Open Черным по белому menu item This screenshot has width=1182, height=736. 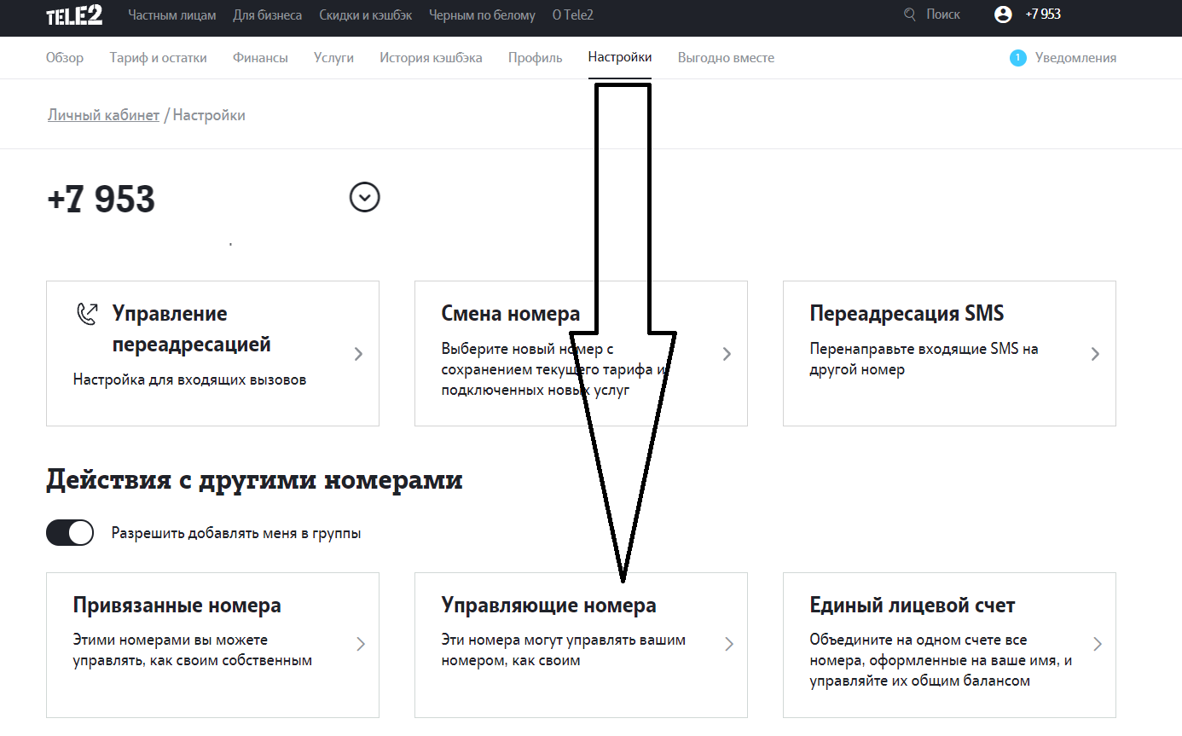tap(483, 14)
